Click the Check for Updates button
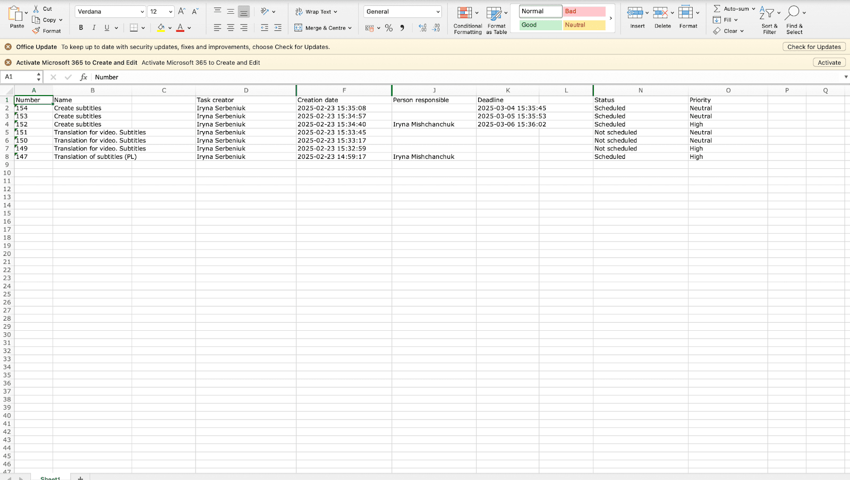Screen dimensions: 850x480 pyautogui.click(x=814, y=47)
